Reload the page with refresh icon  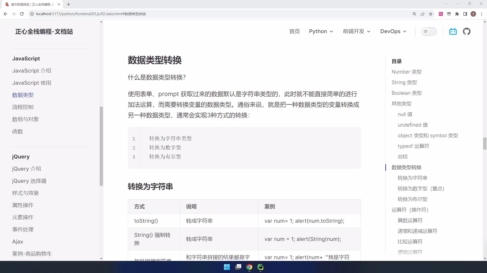coord(22,14)
